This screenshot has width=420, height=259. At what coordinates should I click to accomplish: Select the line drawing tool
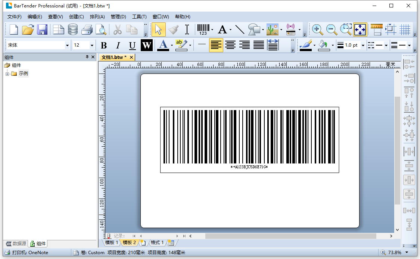[239, 29]
